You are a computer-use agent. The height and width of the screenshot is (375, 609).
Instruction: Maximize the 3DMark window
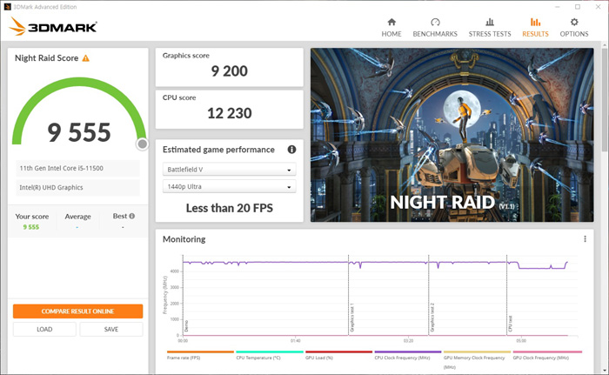coord(578,7)
